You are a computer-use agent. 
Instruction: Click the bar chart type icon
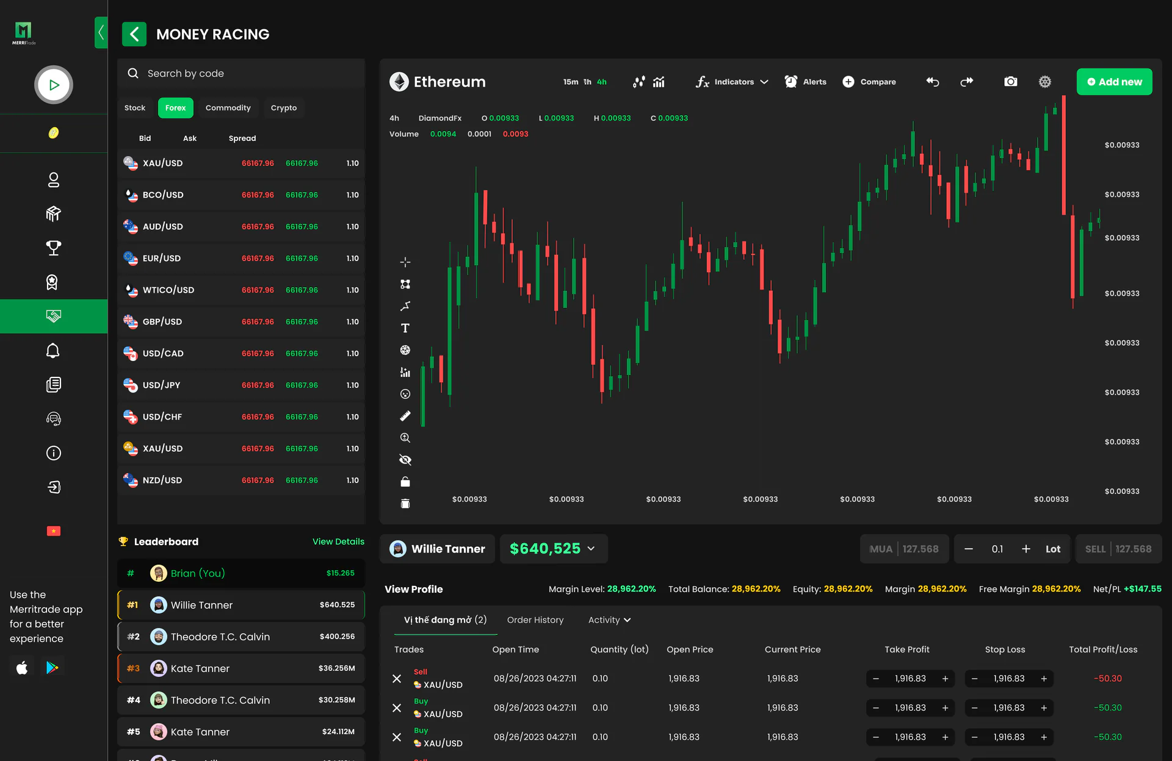point(659,82)
